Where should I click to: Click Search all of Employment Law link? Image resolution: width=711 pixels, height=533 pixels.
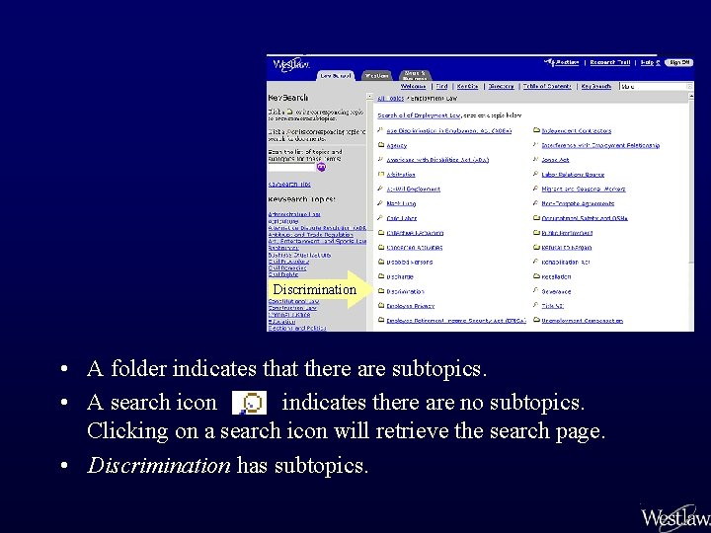[419, 115]
